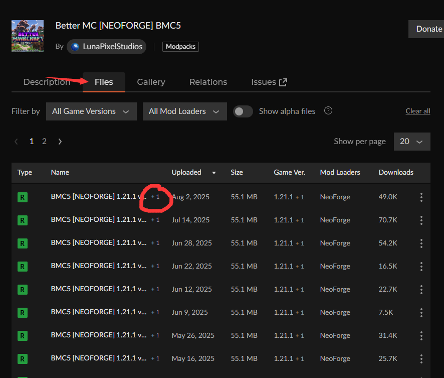Open three-dot menu for Aug 2, 2025 file
This screenshot has width=444, height=378.
click(x=421, y=197)
